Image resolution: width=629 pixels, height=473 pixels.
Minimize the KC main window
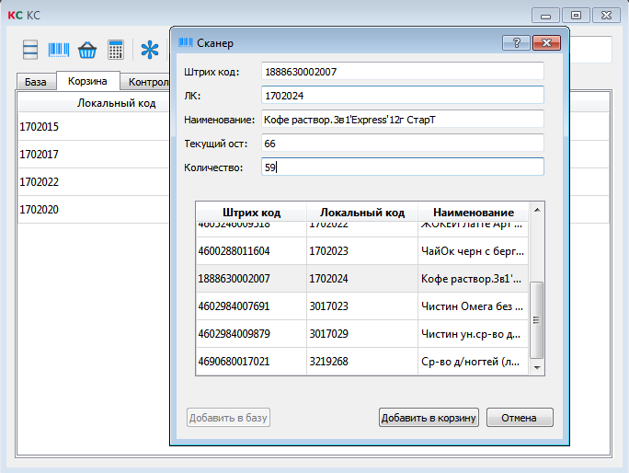coord(545,16)
